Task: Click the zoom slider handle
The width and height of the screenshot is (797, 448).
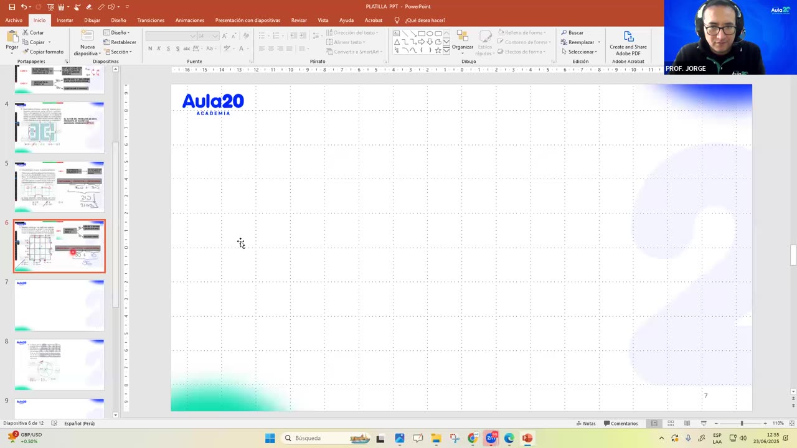Action: 742,424
